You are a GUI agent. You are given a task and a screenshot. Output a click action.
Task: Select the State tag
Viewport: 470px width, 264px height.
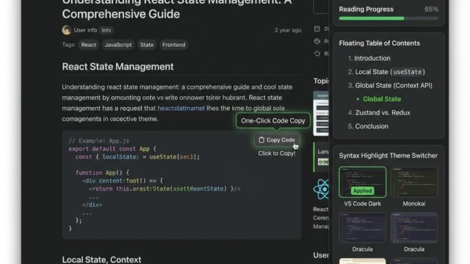(x=147, y=45)
